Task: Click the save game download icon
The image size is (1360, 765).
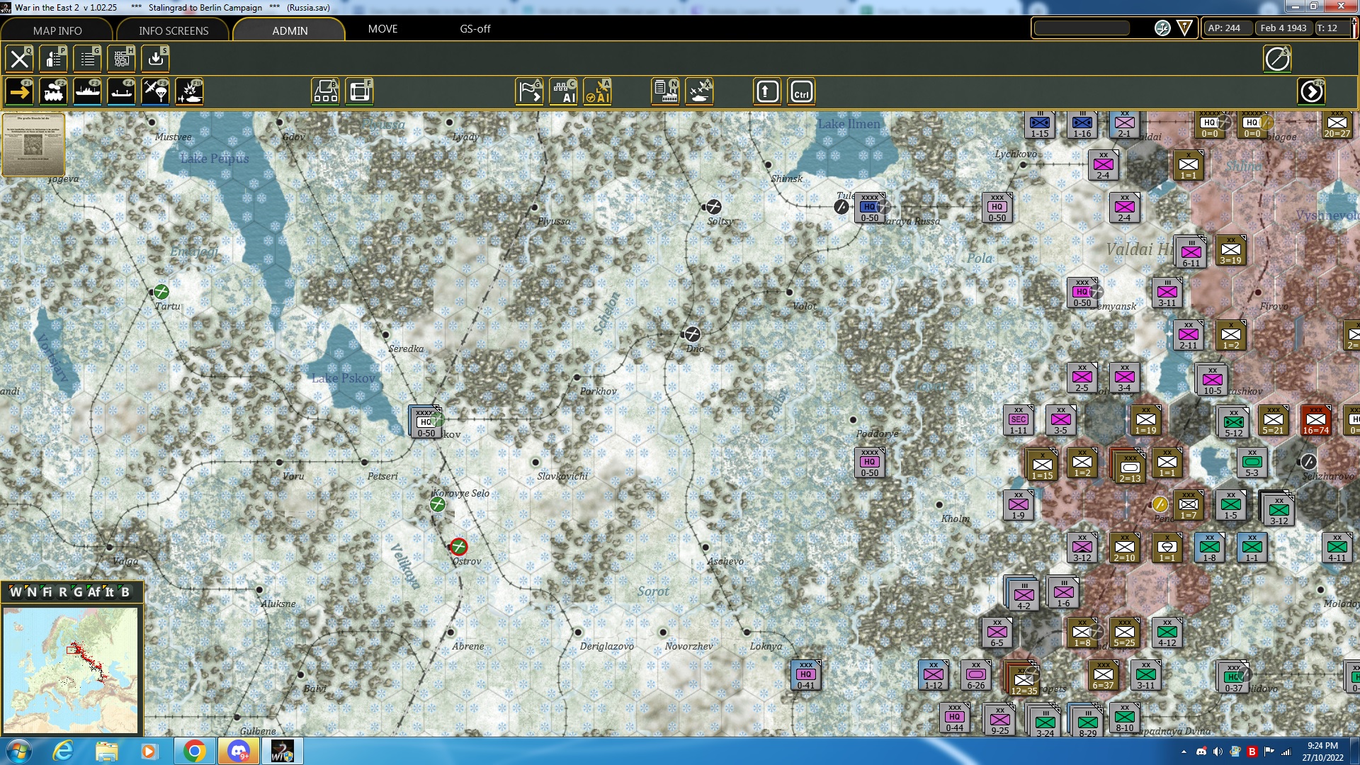Action: click(156, 59)
